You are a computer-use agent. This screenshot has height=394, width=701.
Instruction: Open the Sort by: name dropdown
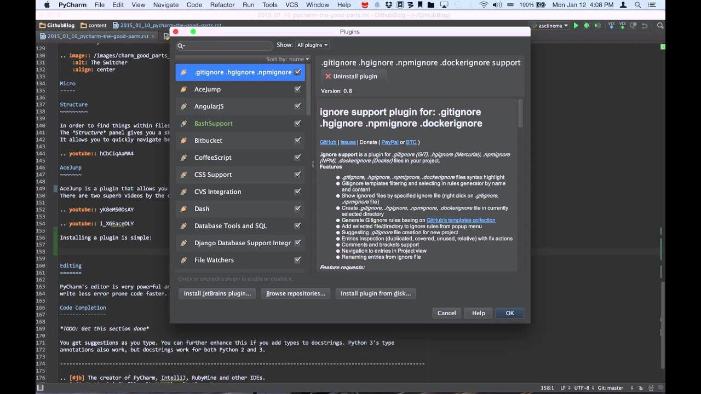(x=288, y=59)
